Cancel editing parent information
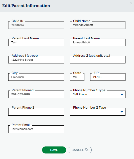This screenshot has height=159, width=134. pos(80,150)
